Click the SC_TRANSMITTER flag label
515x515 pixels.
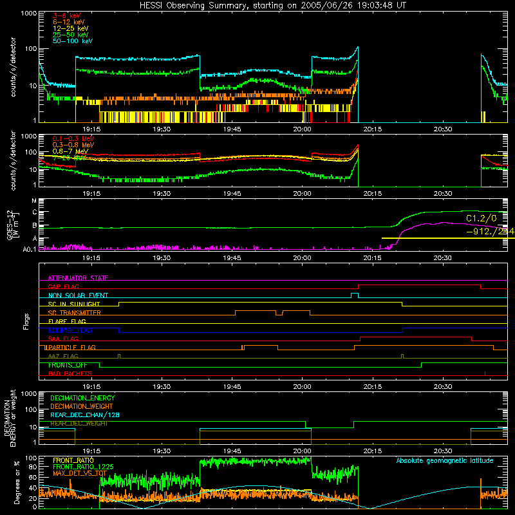74,313
